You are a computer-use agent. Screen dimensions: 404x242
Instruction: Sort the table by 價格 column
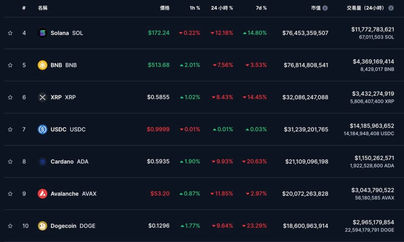tap(165, 8)
